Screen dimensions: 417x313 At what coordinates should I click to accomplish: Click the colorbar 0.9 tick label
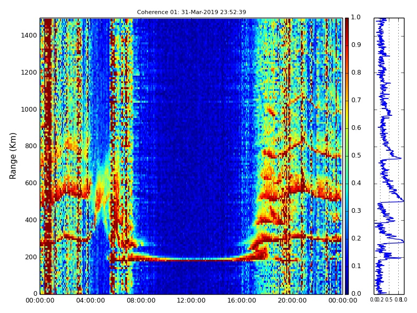click(x=356, y=45)
